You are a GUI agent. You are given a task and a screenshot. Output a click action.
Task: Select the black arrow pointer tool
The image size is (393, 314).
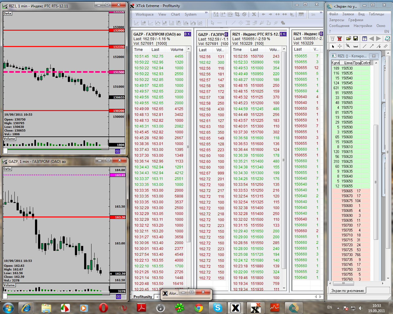pyautogui.click(x=333, y=46)
